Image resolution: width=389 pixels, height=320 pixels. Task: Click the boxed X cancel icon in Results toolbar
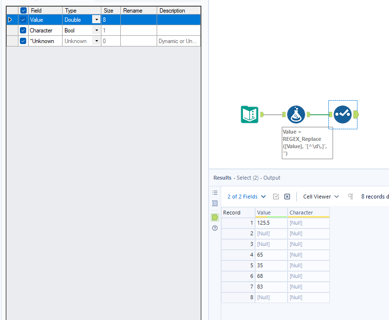(287, 197)
